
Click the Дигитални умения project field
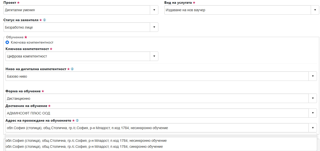tap(77, 10)
